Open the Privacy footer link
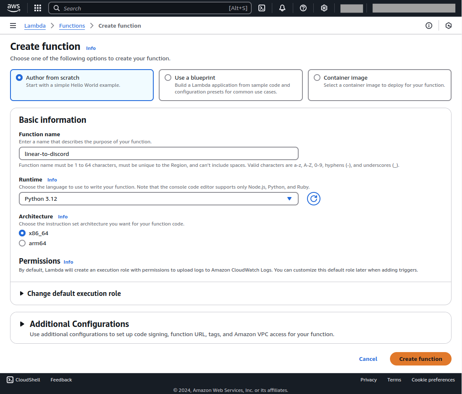The image size is (462, 394). click(368, 380)
